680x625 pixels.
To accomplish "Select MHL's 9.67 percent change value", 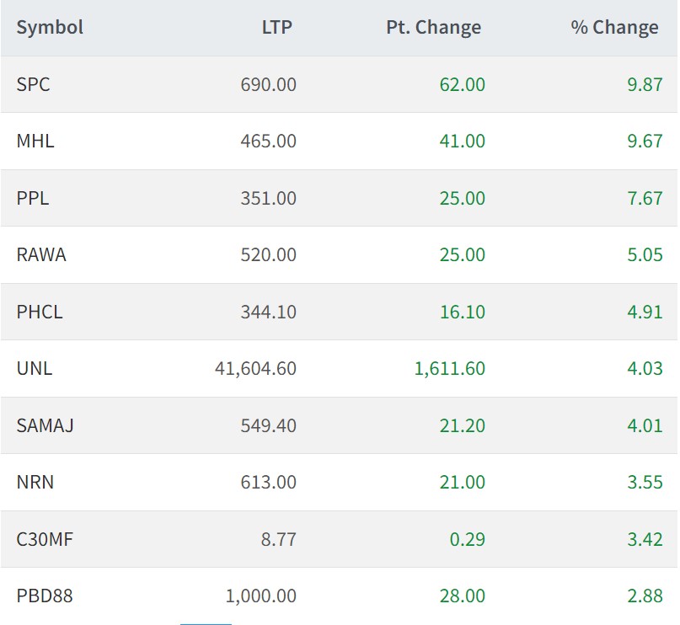I will pyautogui.click(x=645, y=141).
